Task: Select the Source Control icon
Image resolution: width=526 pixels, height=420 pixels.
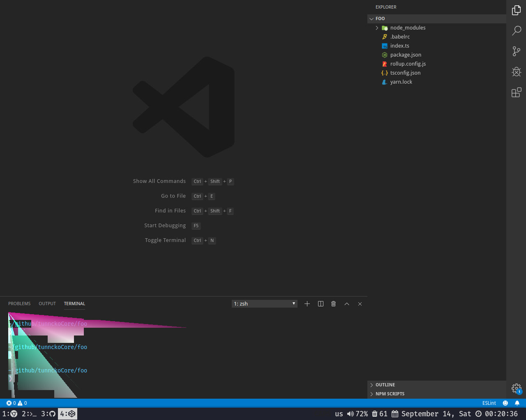Action: [x=517, y=51]
